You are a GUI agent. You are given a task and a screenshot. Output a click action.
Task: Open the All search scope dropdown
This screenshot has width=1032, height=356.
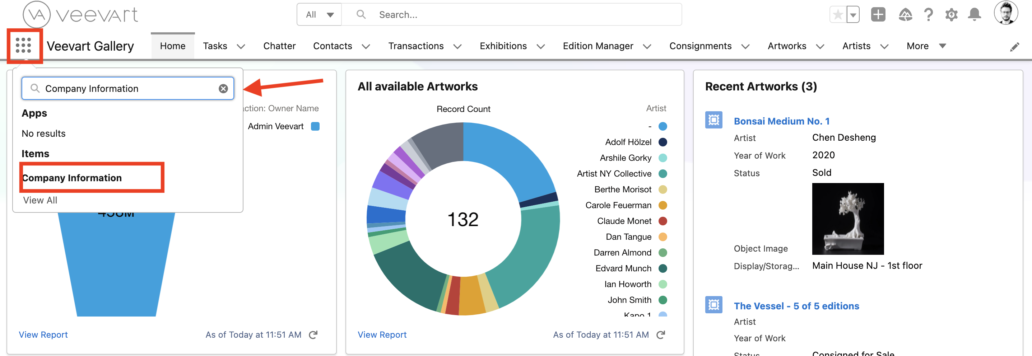pyautogui.click(x=319, y=15)
